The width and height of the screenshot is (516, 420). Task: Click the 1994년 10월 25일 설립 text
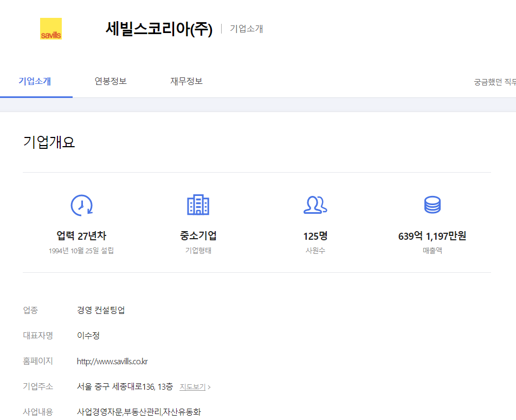tap(81, 251)
